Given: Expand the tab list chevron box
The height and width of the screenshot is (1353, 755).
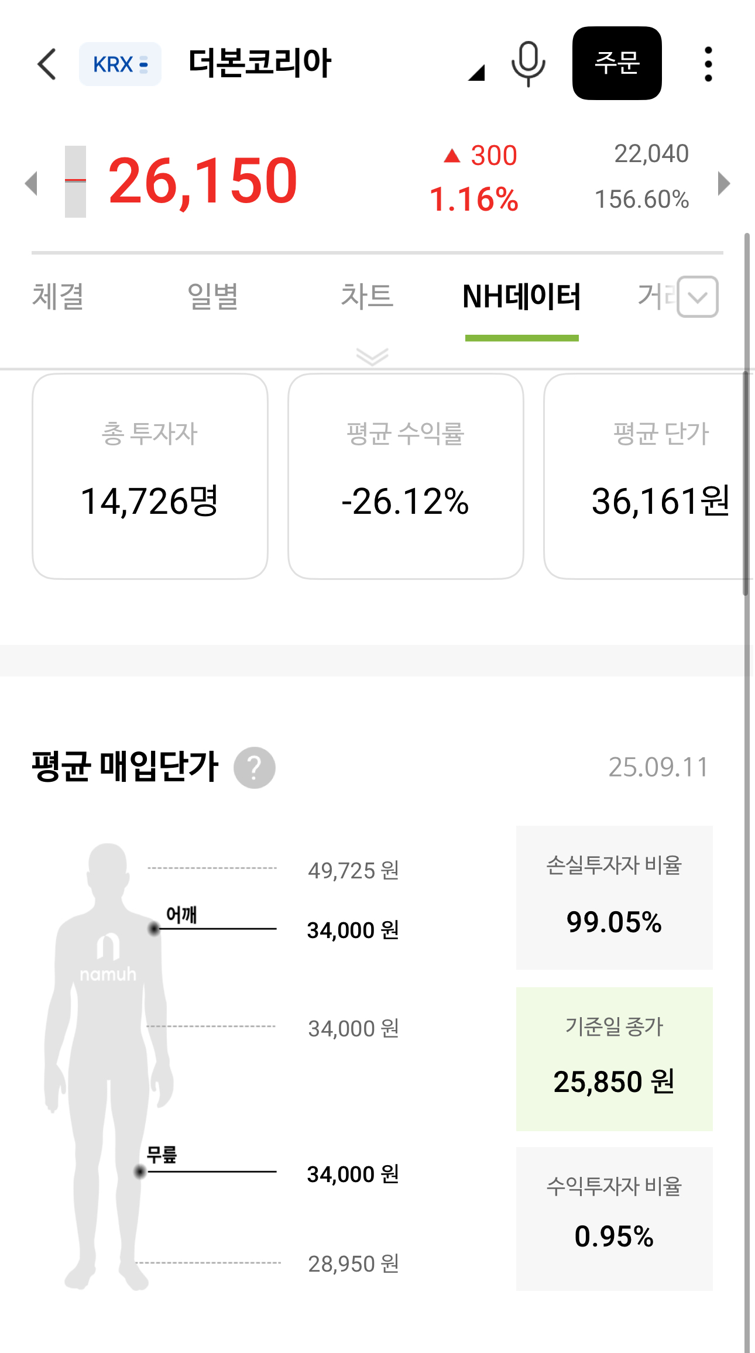Looking at the screenshot, I should tap(698, 297).
